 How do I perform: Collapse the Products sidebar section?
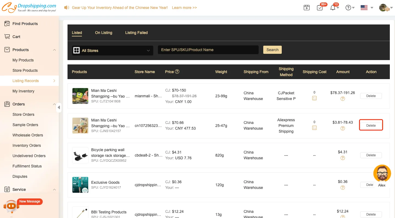click(54, 50)
